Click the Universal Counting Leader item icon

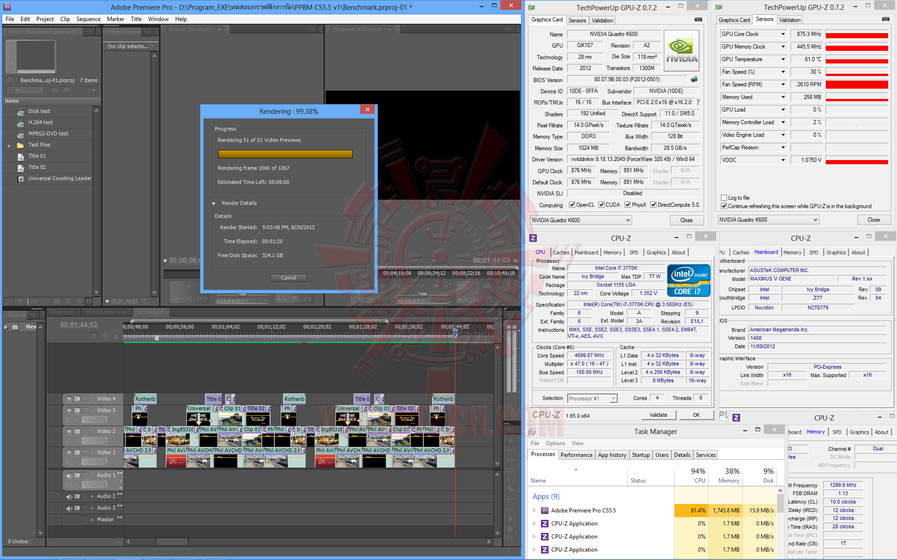tap(21, 179)
